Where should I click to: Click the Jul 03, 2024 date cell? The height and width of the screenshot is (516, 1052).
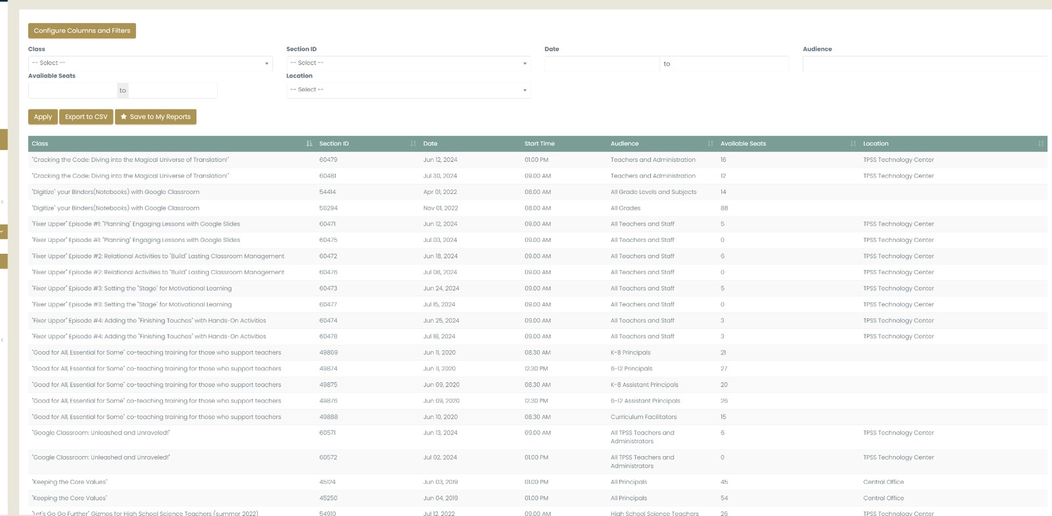click(x=440, y=240)
